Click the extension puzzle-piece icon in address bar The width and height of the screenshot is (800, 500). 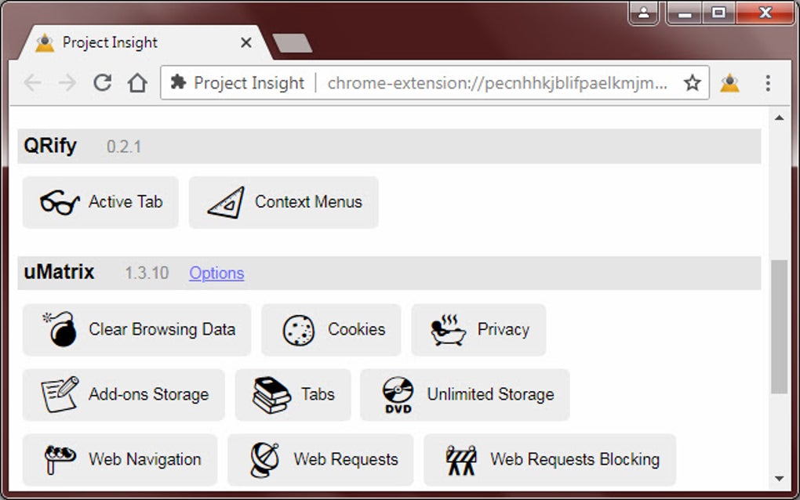(178, 82)
